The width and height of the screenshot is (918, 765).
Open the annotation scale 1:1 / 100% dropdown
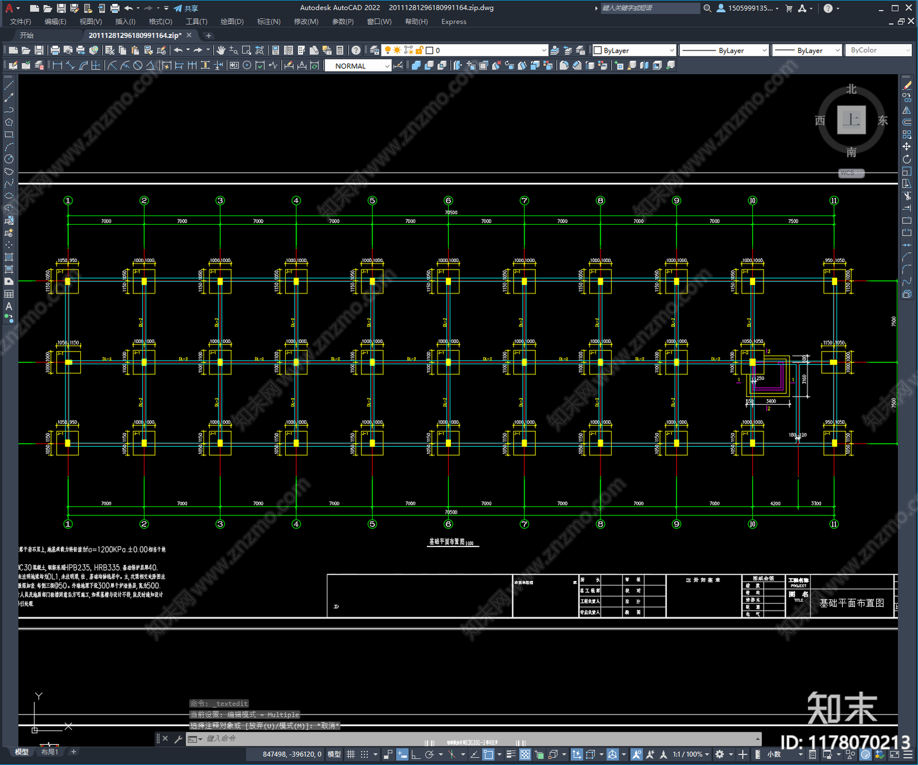click(x=691, y=754)
